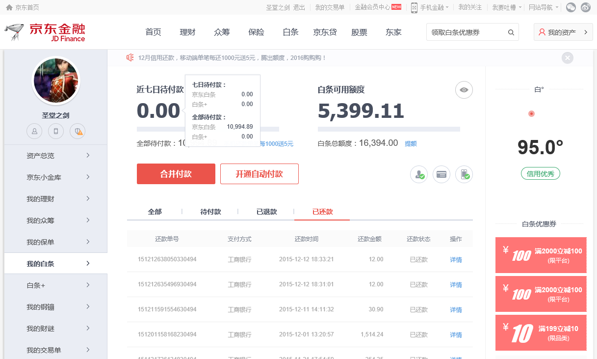597x359 pixels.
Task: Click the speaker announcement icon
Action: tap(130, 57)
